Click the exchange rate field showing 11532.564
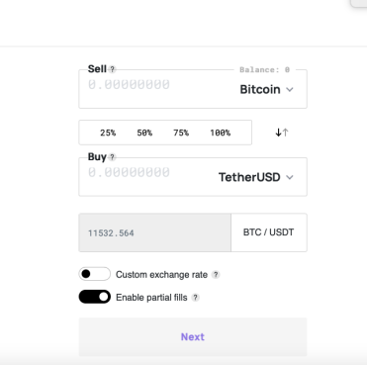 click(155, 232)
